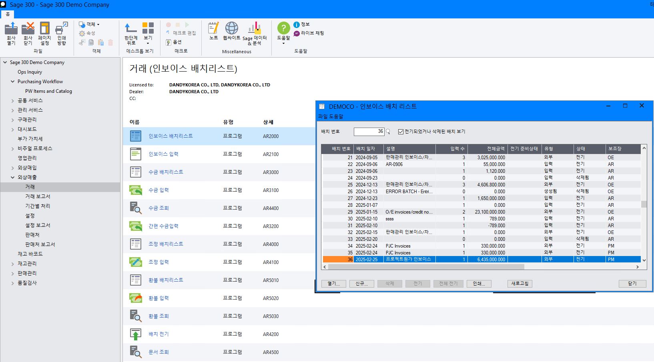The image size is (654, 362).
Task: Click the 배치 전기 link
Action: tap(158, 334)
